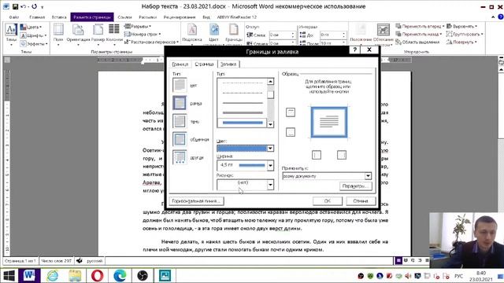Image resolution: width=504 pixels, height=283 pixels.
Task: Open the Рецензирование ribbon tab
Action: pyautogui.click(x=180, y=17)
